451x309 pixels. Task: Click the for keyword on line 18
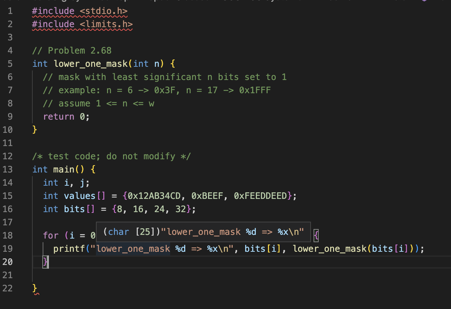50,235
